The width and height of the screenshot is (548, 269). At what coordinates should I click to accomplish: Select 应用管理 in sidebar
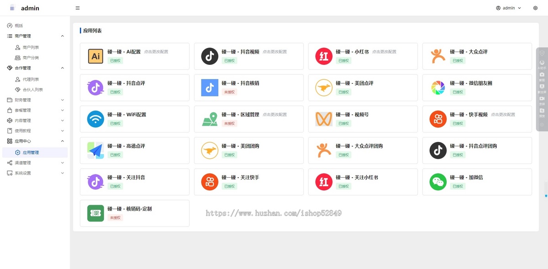[35, 153]
